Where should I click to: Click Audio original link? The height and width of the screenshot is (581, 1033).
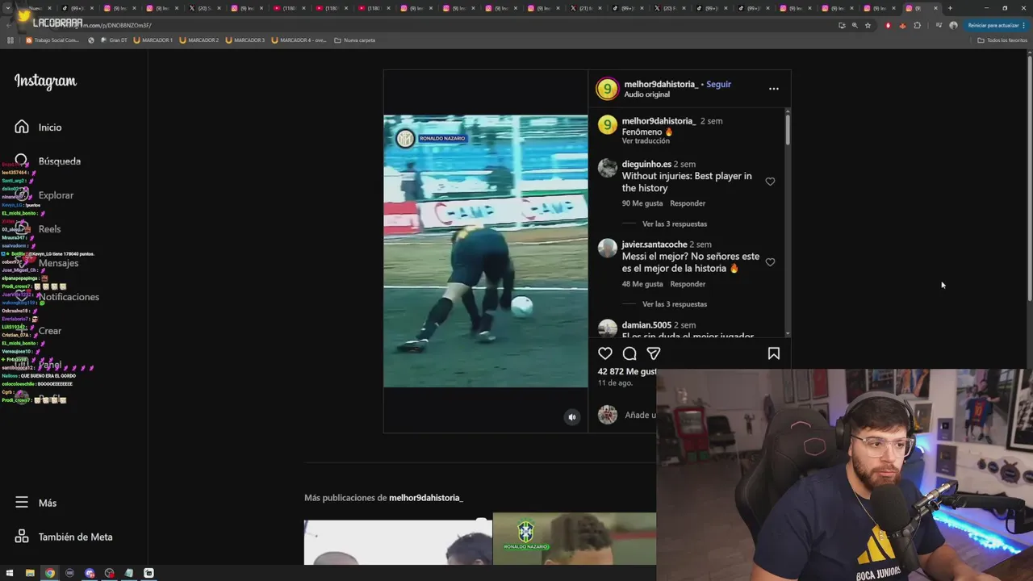point(646,94)
